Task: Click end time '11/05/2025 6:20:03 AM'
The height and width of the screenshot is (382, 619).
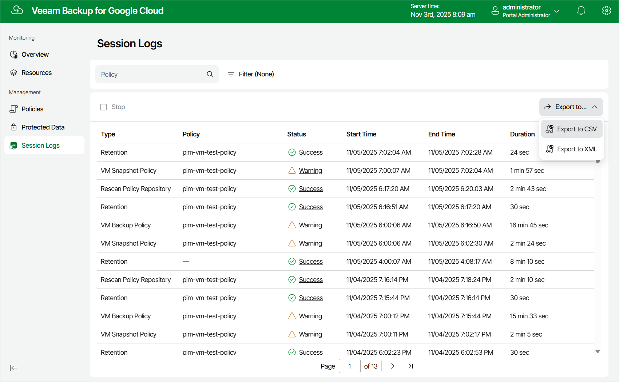Action: pos(461,189)
